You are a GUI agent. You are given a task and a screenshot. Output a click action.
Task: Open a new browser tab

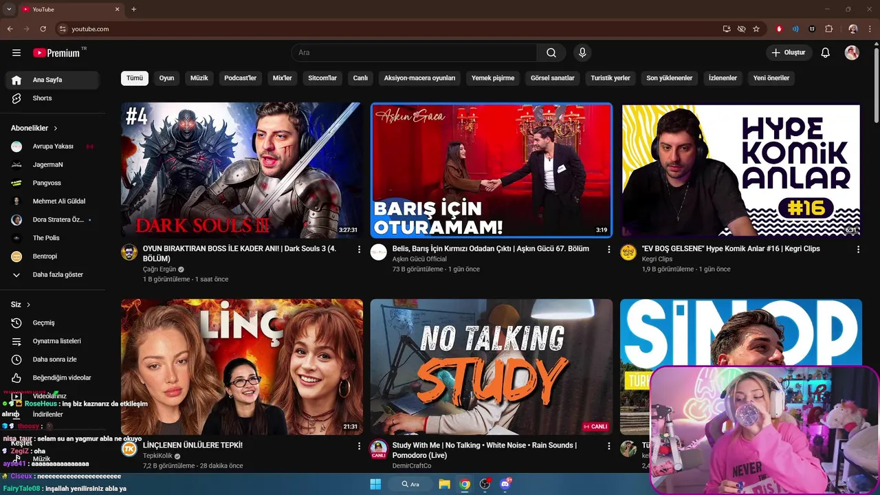tap(133, 9)
